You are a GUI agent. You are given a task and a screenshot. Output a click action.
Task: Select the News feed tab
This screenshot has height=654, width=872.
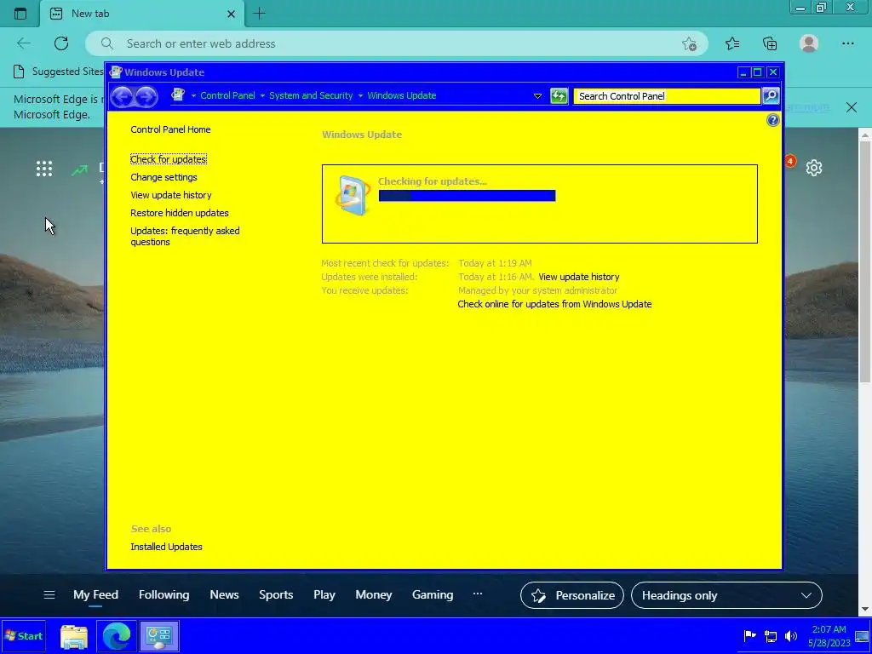tap(224, 594)
